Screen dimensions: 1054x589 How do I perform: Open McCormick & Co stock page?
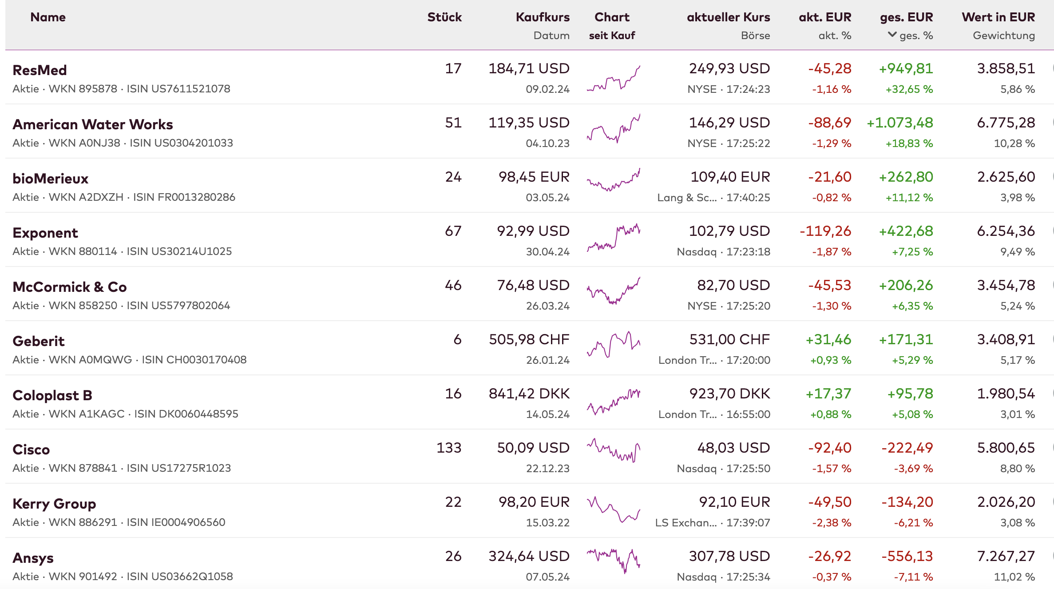69,287
